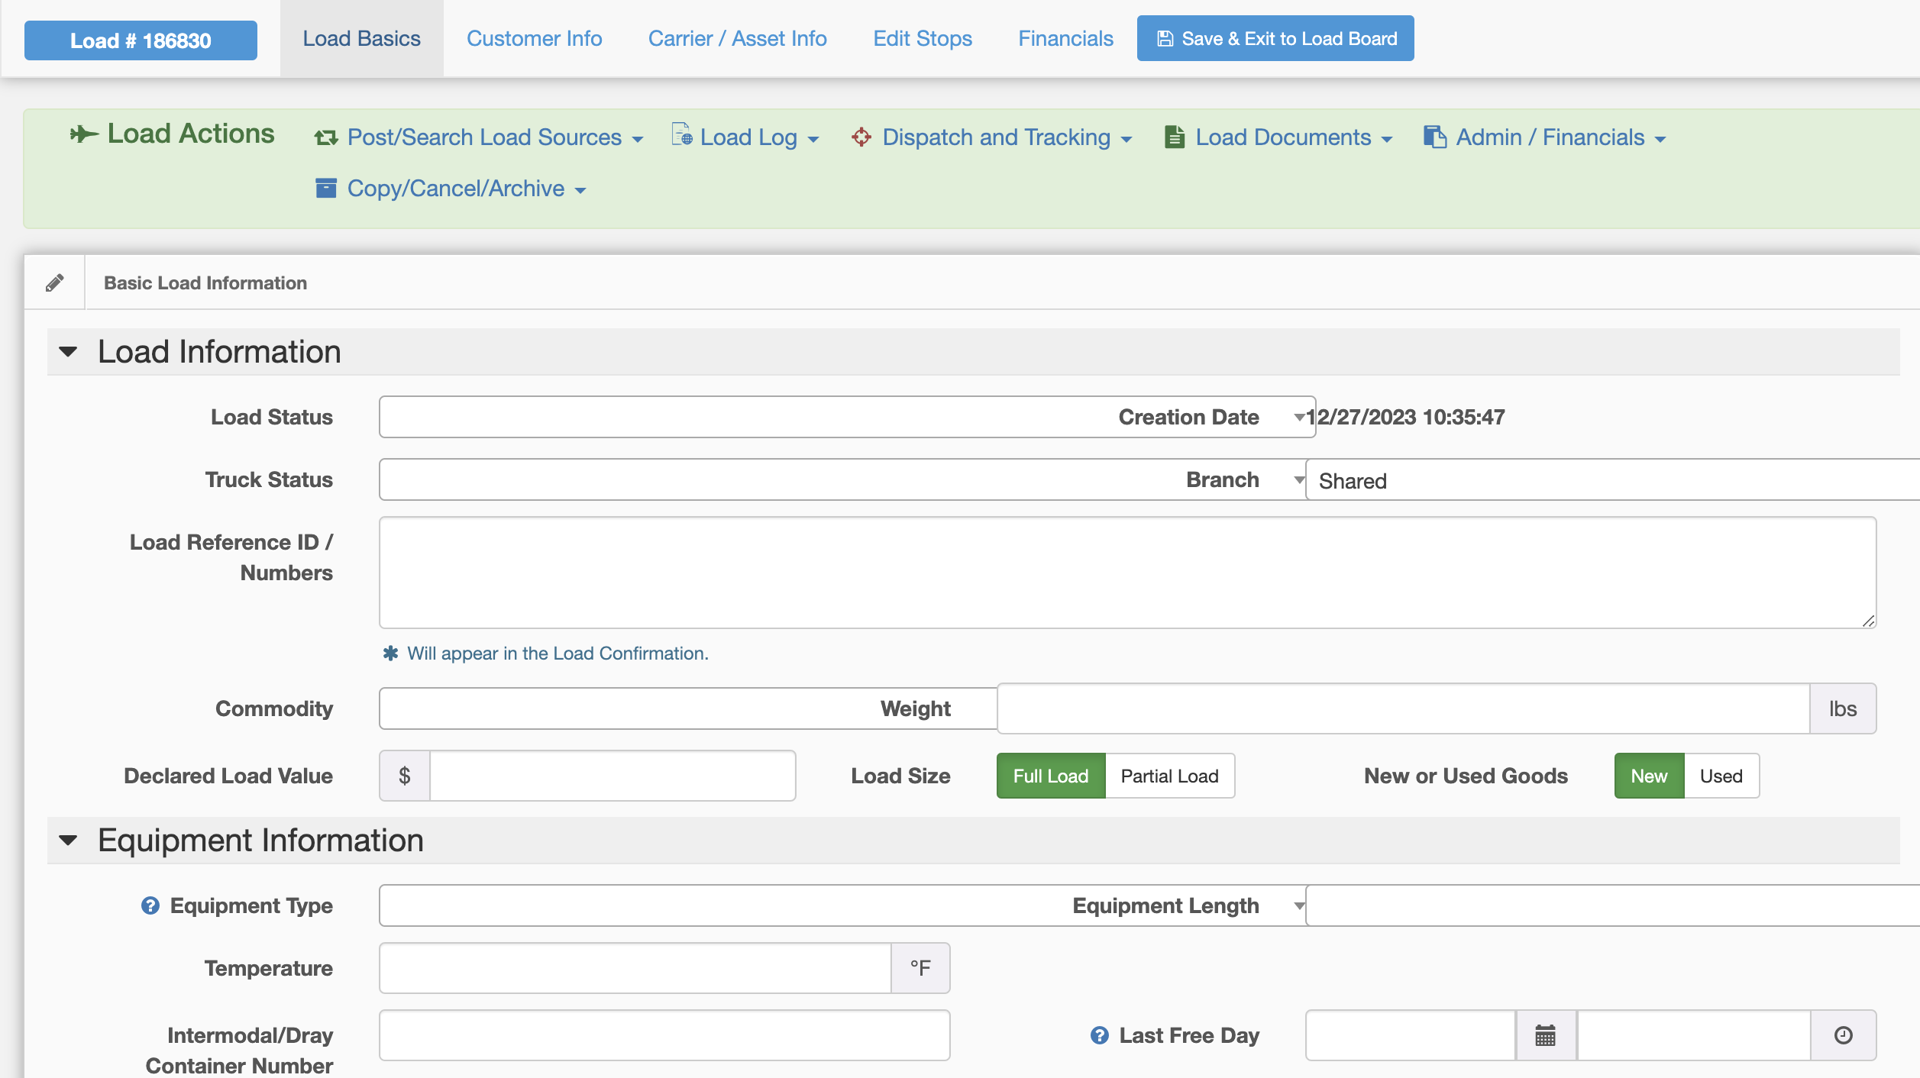Image resolution: width=1920 pixels, height=1078 pixels.
Task: Open the Carrier / Asset Info tab
Action: pyautogui.click(x=737, y=38)
